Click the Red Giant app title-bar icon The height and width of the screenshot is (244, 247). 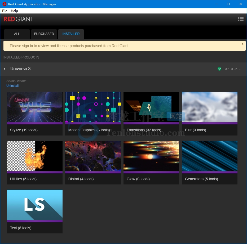click(5, 4)
